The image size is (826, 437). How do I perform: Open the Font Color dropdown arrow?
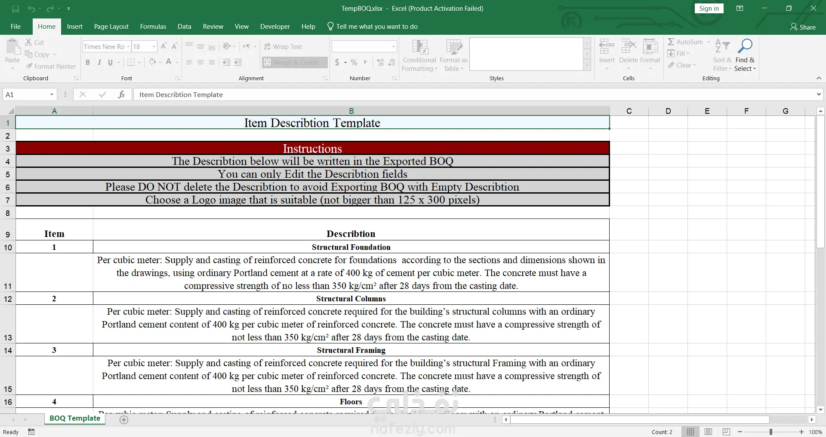pos(176,62)
